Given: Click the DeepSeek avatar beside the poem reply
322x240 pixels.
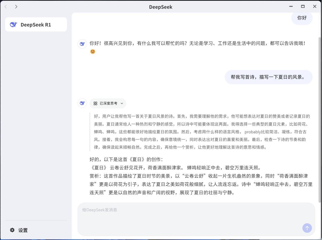Looking at the screenshot, I should (82, 103).
